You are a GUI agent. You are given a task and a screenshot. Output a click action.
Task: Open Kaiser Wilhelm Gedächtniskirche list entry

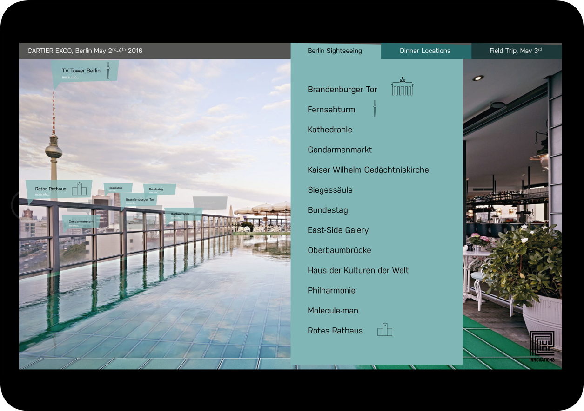pyautogui.click(x=368, y=170)
